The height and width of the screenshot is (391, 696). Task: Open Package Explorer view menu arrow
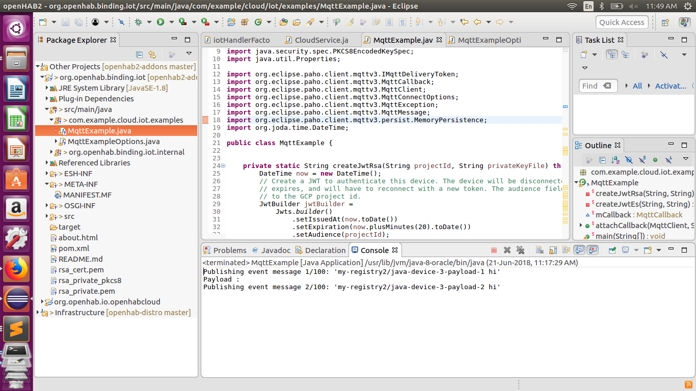tap(189, 54)
